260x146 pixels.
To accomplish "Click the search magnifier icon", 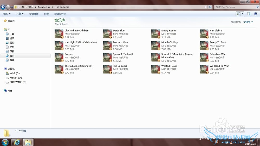I will (257, 7).
